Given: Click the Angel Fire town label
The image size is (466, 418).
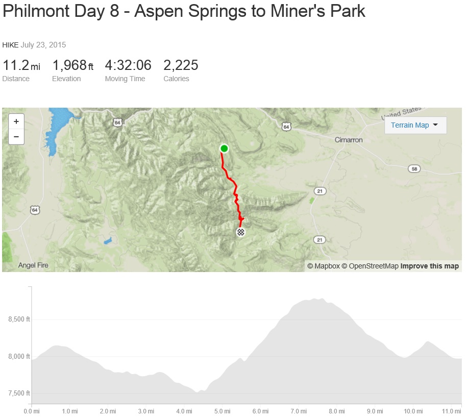Looking at the screenshot, I should tap(33, 265).
